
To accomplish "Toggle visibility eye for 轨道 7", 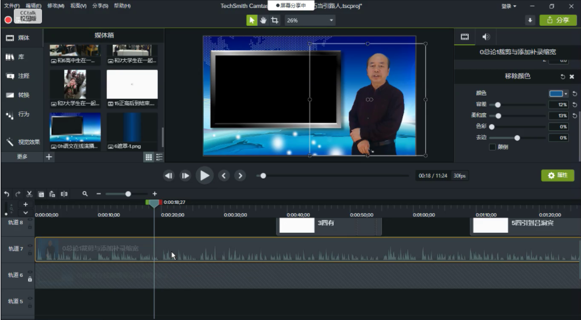I will [x=30, y=246].
